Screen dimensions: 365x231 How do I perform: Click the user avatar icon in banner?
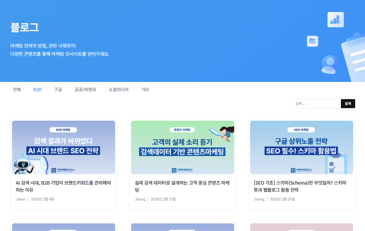click(x=330, y=64)
